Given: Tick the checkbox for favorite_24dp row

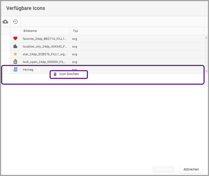Looking at the screenshot, I should tap(5, 39).
